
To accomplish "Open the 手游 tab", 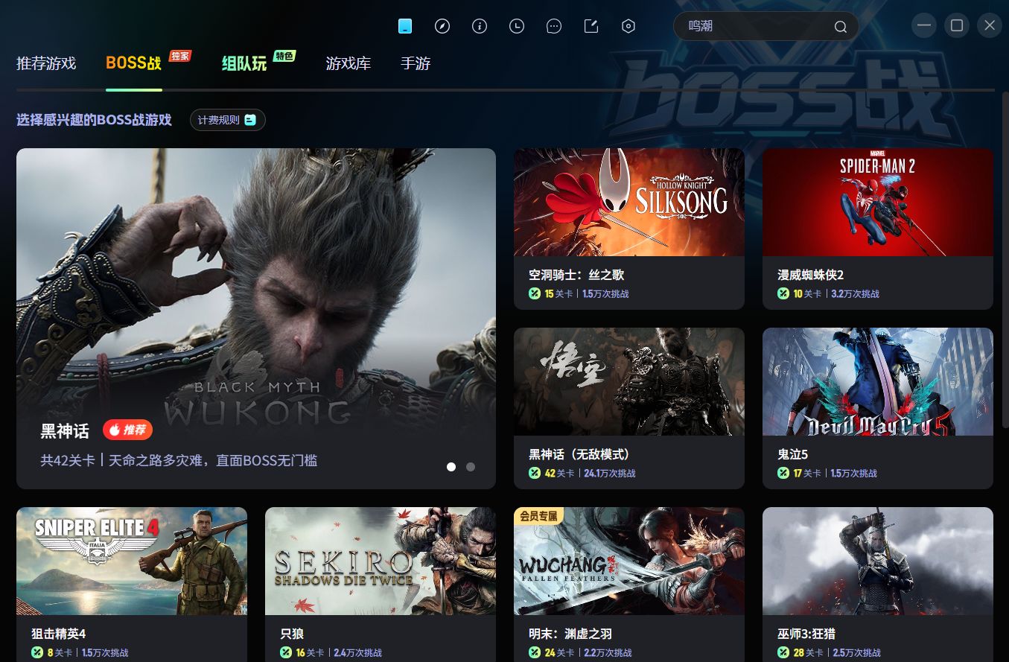I will coord(416,63).
